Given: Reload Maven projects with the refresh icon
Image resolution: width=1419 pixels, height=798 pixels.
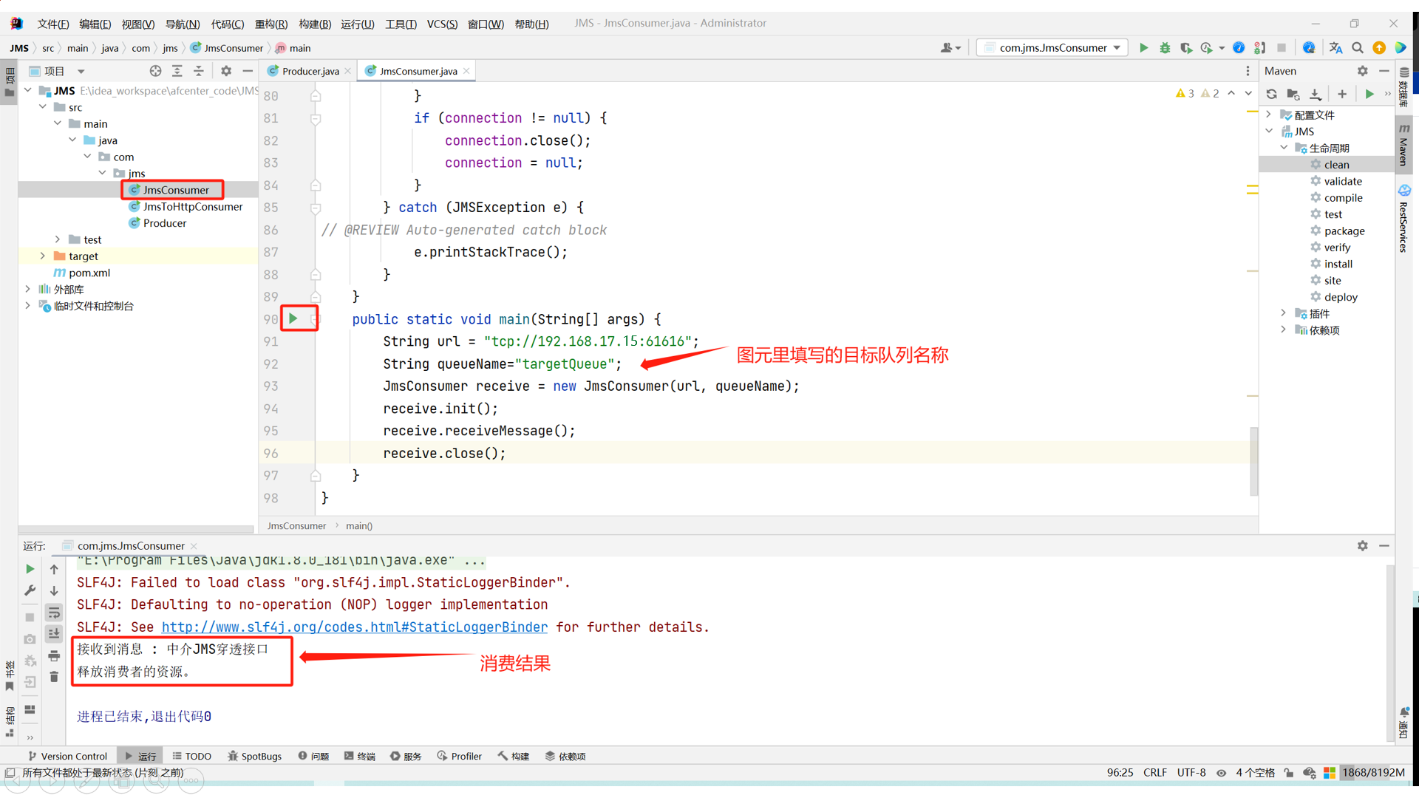Looking at the screenshot, I should pyautogui.click(x=1271, y=94).
